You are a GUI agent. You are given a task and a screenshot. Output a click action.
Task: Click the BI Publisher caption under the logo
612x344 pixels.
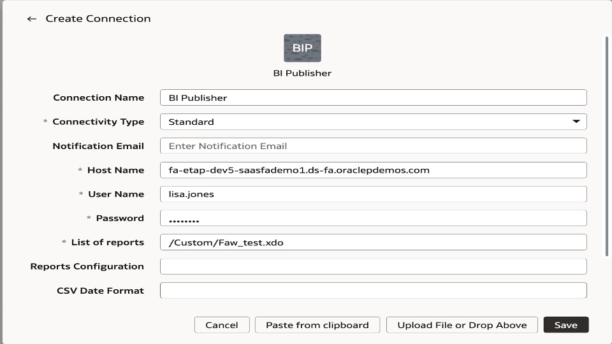[x=302, y=73]
